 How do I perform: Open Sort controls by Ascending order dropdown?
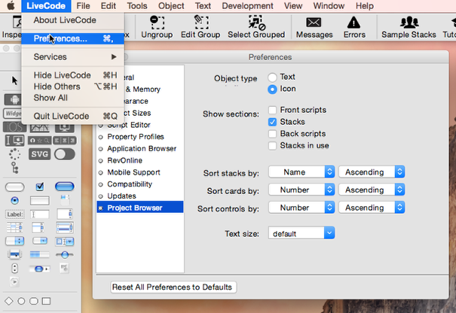coord(372,208)
